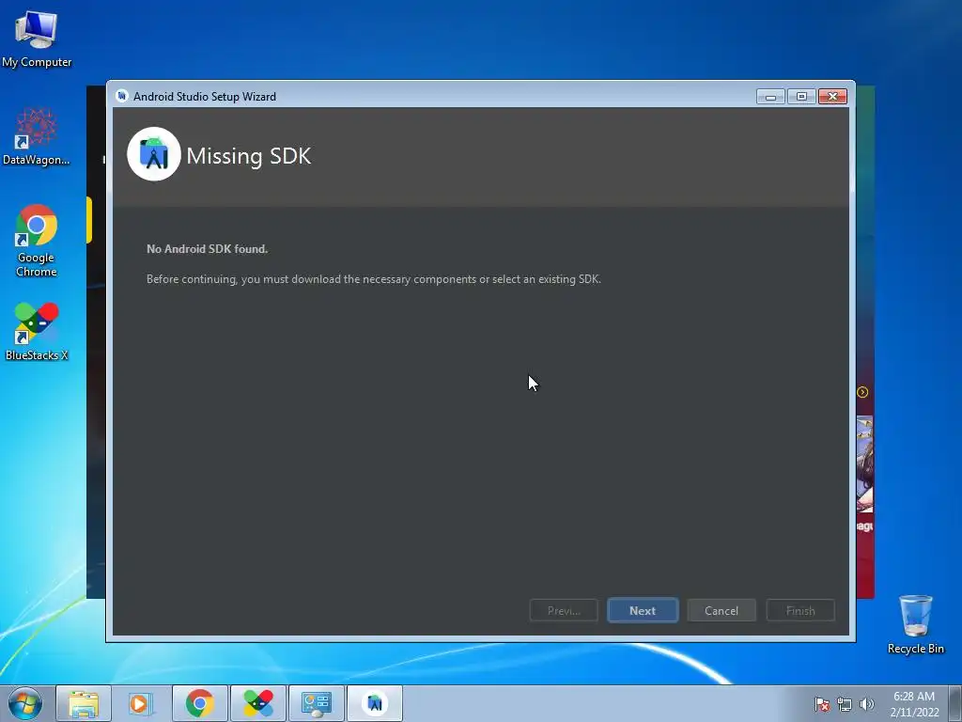The height and width of the screenshot is (722, 962).
Task: Open Chrome from the taskbar
Action: tap(199, 703)
